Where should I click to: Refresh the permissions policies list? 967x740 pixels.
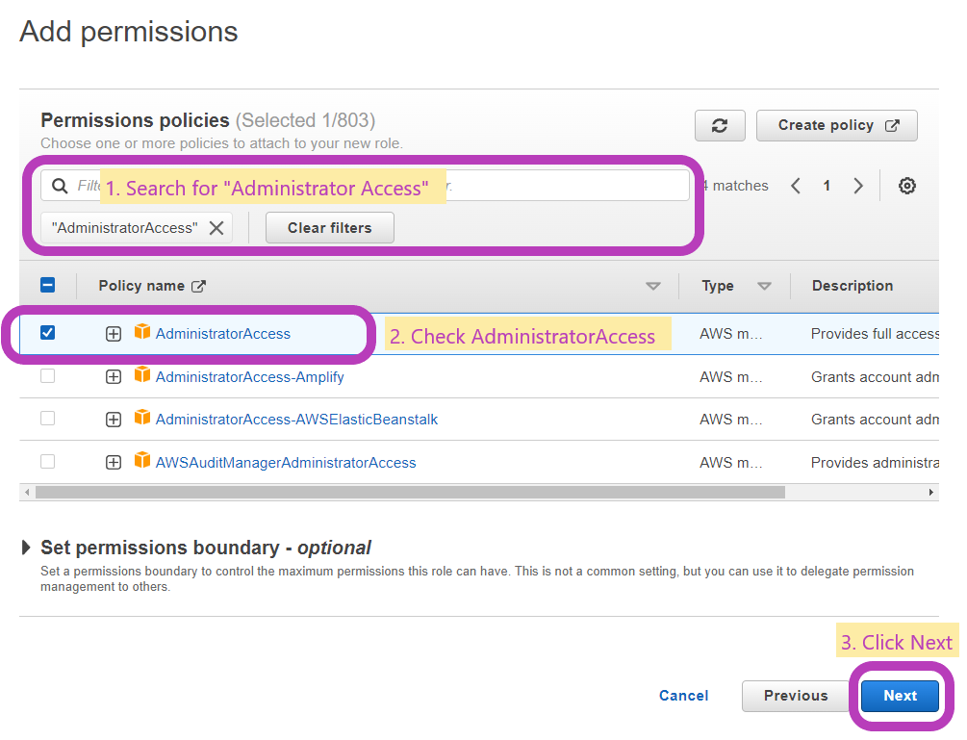point(720,125)
